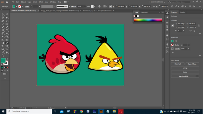
Task: Select the Curvature tool
Action: point(3,21)
